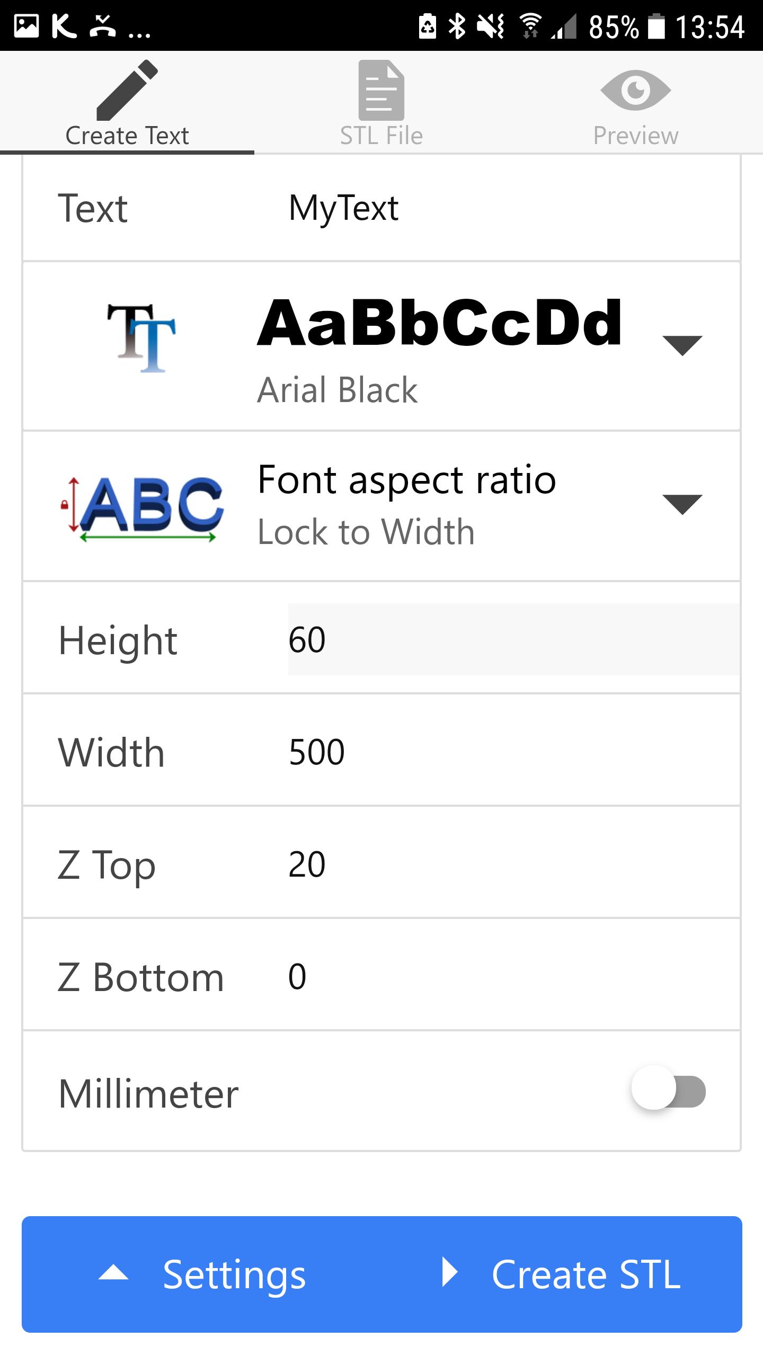Tap the gallery image notification icon
This screenshot has width=763, height=1356.
click(x=26, y=26)
